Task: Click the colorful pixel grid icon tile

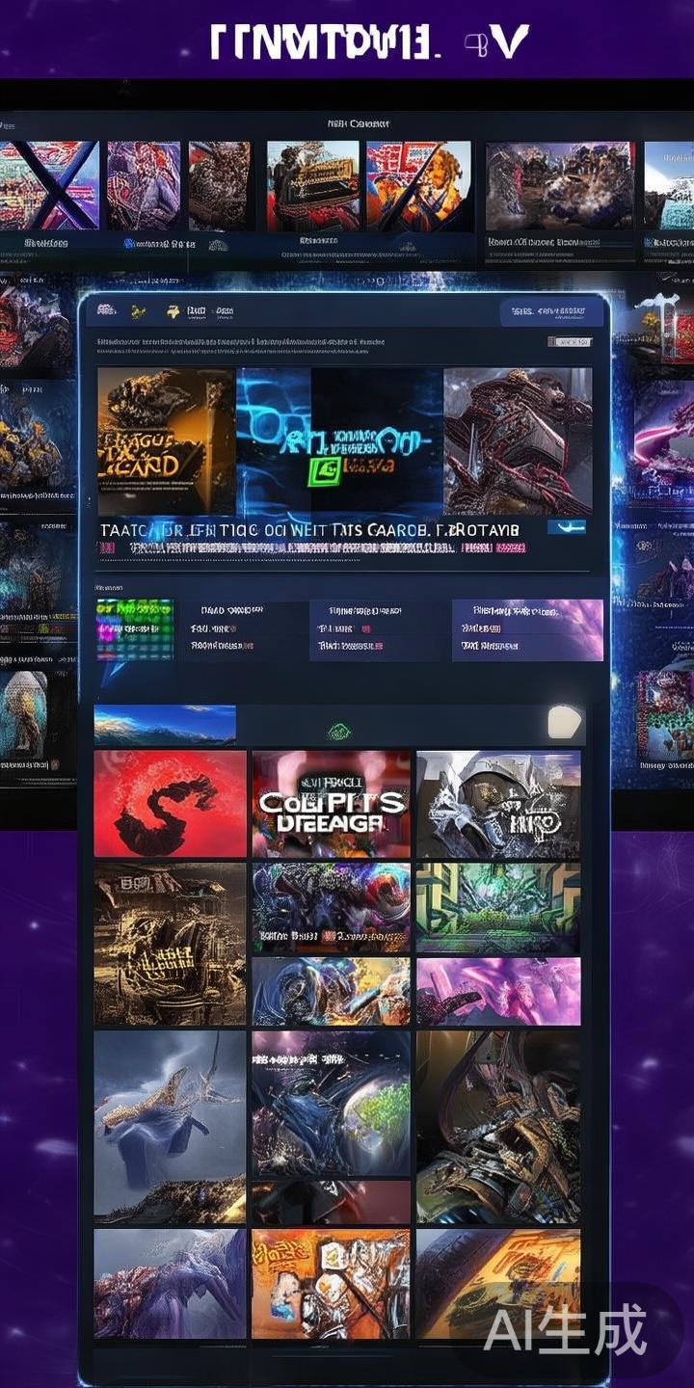Action: tap(135, 629)
